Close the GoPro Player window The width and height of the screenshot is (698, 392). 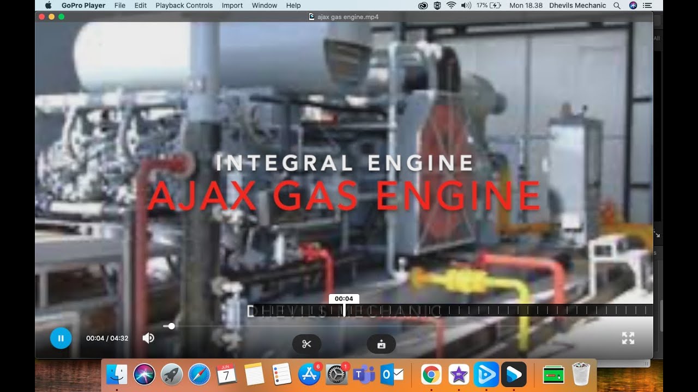(x=42, y=17)
